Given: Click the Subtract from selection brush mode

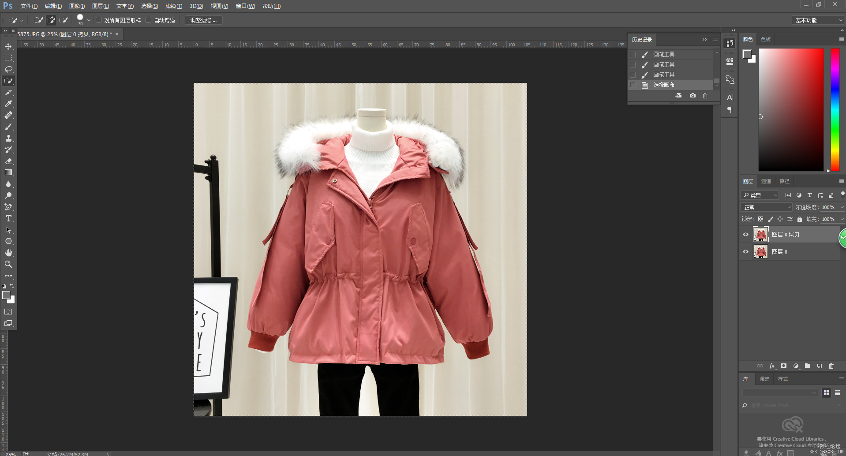Looking at the screenshot, I should [x=64, y=20].
